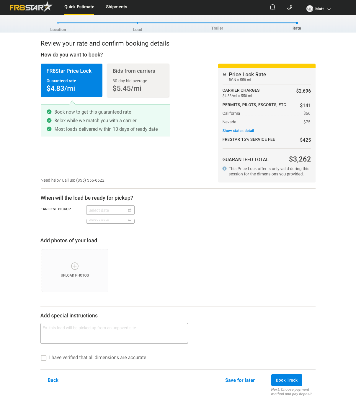Check the dimensions verification checkbox
356x402 pixels.
point(43,358)
